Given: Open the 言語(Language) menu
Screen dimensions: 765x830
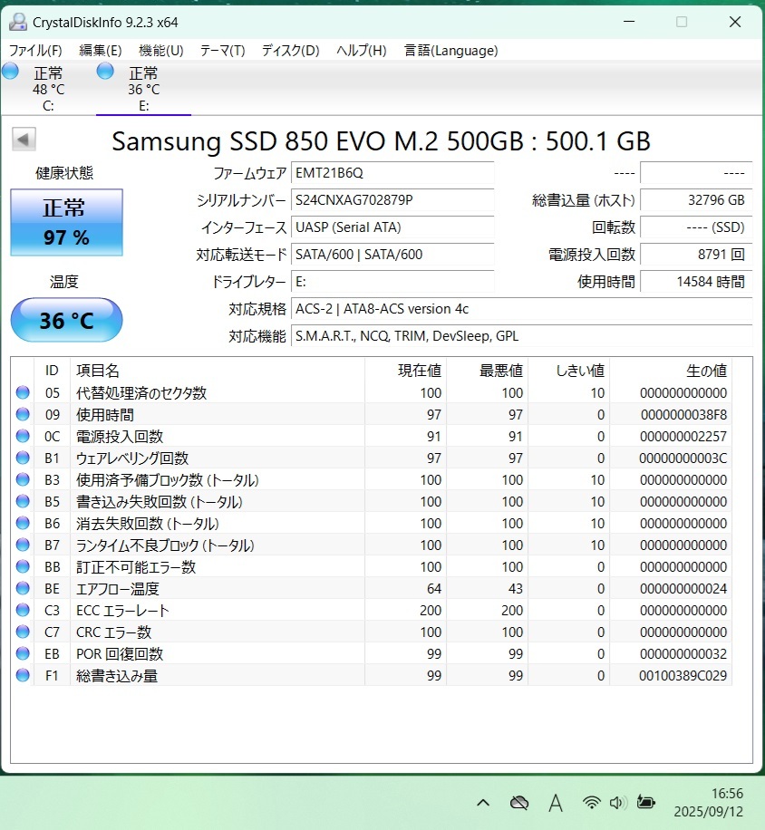Looking at the screenshot, I should point(451,50).
